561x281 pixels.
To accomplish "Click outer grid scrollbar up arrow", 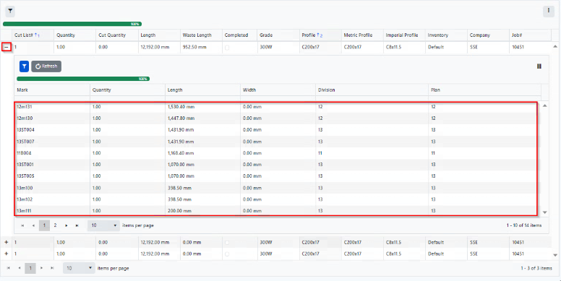I will [555, 46].
